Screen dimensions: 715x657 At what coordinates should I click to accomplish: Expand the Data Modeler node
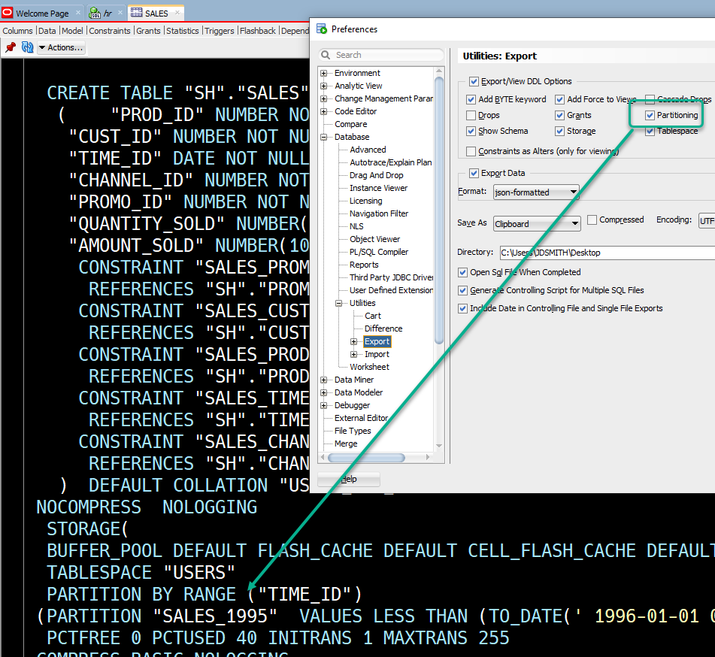pyautogui.click(x=324, y=392)
